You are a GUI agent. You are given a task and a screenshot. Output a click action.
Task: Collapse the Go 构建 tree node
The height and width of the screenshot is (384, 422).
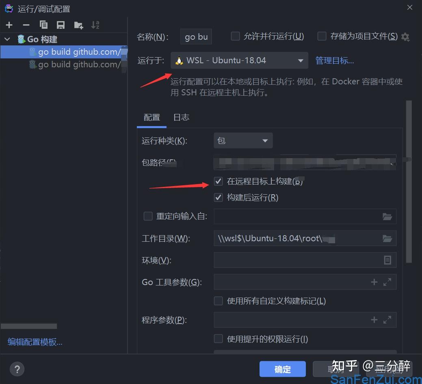point(7,39)
